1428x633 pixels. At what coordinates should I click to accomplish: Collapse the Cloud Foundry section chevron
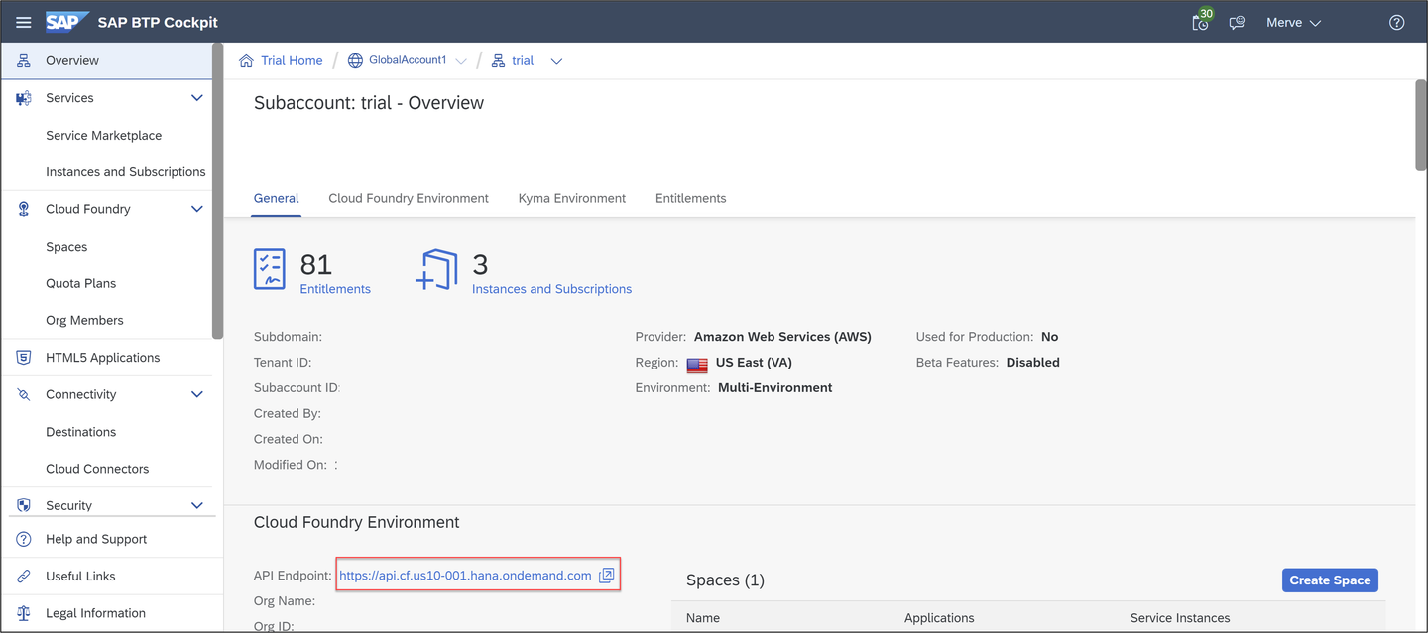coord(196,209)
